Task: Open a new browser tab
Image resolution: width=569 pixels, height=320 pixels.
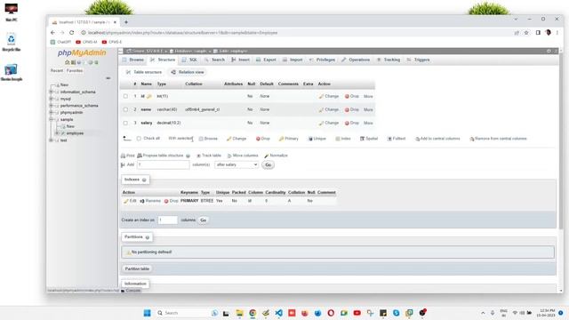Action: (x=126, y=22)
